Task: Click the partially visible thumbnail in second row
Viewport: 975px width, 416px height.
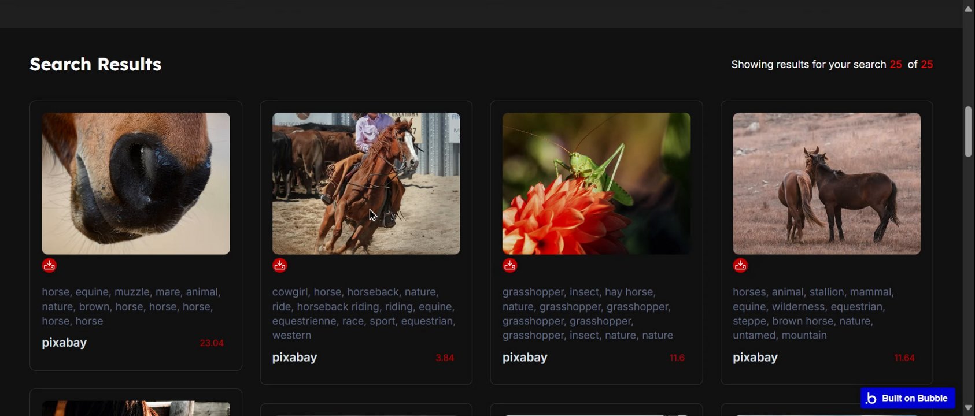Action: (136, 408)
